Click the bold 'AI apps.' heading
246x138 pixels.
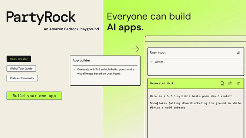pyautogui.click(x=125, y=27)
